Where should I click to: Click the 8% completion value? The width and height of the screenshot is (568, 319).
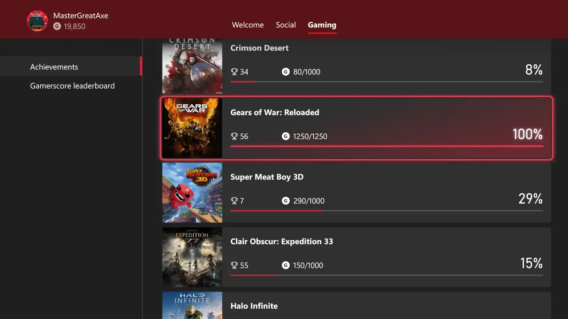point(534,70)
